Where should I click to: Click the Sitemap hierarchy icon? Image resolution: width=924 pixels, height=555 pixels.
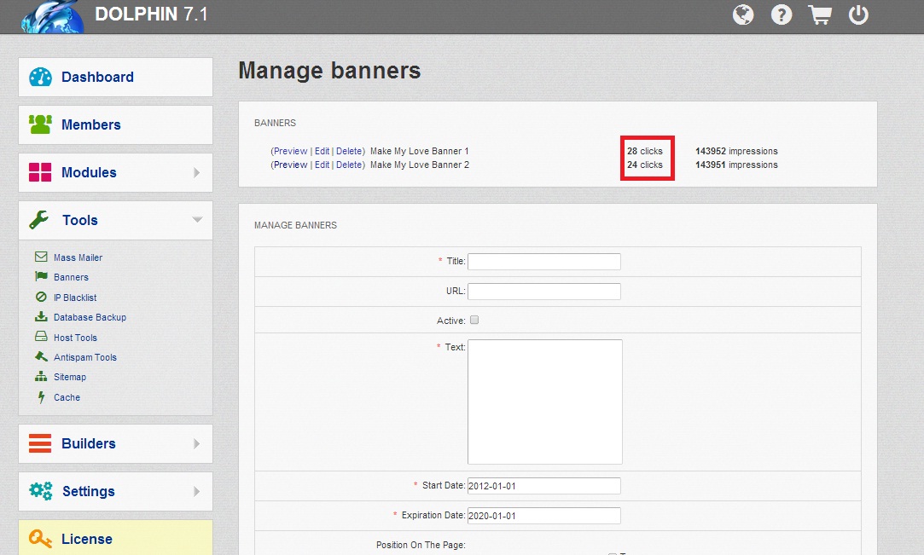coord(40,377)
